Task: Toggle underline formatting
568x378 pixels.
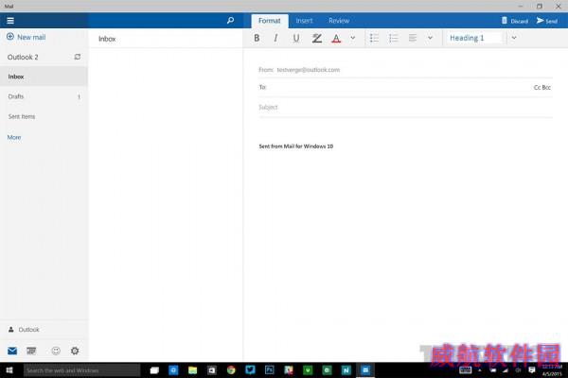Action: (x=296, y=38)
